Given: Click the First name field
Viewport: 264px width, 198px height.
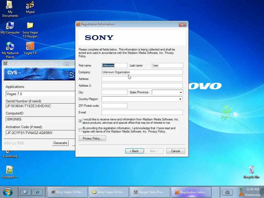Looking at the screenshot, I should coord(114,65).
